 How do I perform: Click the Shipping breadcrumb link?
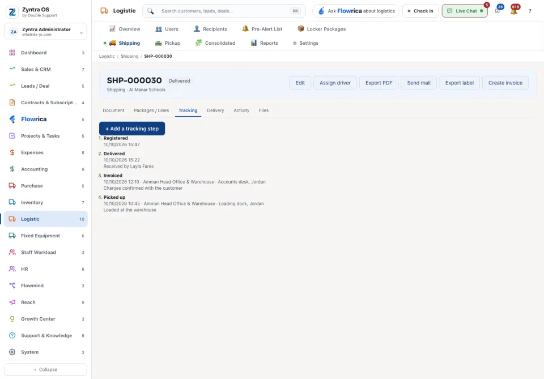point(129,56)
